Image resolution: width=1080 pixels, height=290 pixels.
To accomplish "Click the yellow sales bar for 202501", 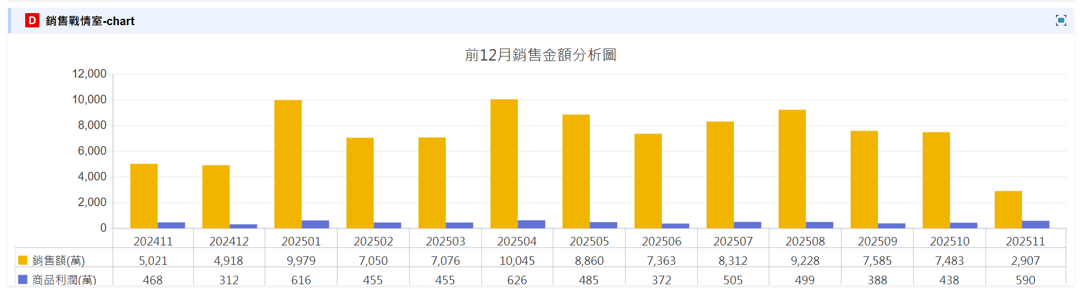I will [x=288, y=164].
